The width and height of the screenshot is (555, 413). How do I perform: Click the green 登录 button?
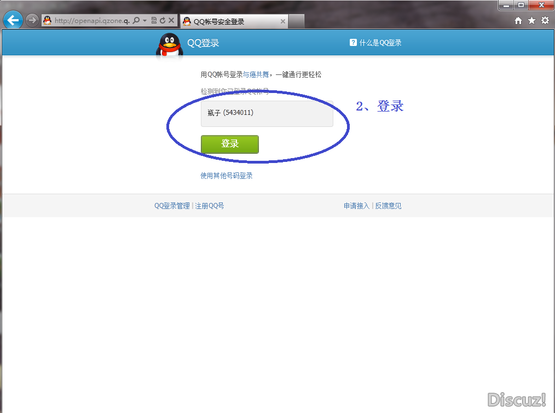[x=229, y=144]
